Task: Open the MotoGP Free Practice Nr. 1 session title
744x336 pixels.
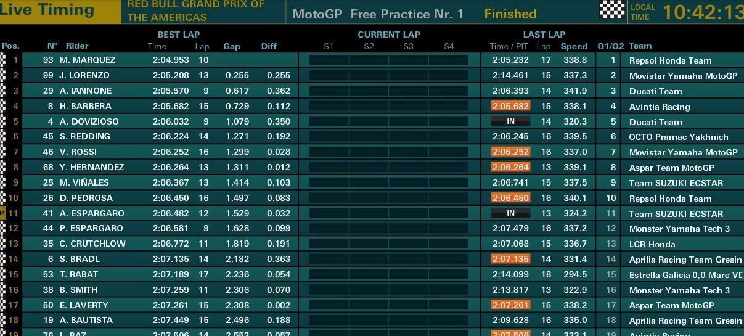Action: tap(378, 14)
